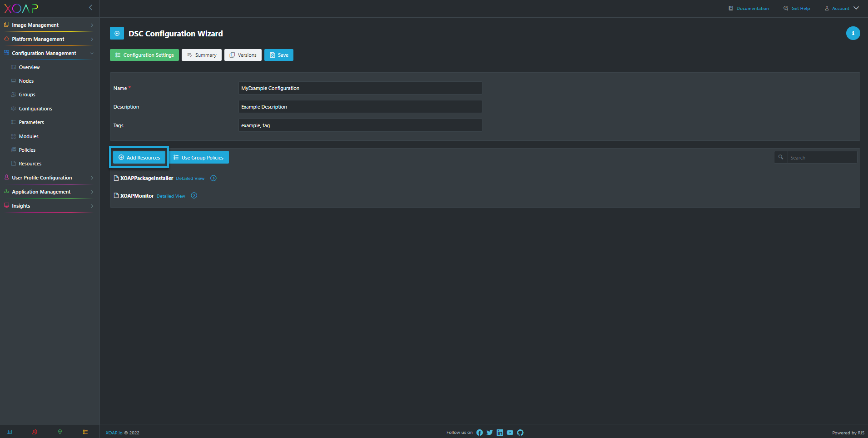This screenshot has width=868, height=438.
Task: Open Detailed View for XOAPMonitor
Action: (171, 196)
